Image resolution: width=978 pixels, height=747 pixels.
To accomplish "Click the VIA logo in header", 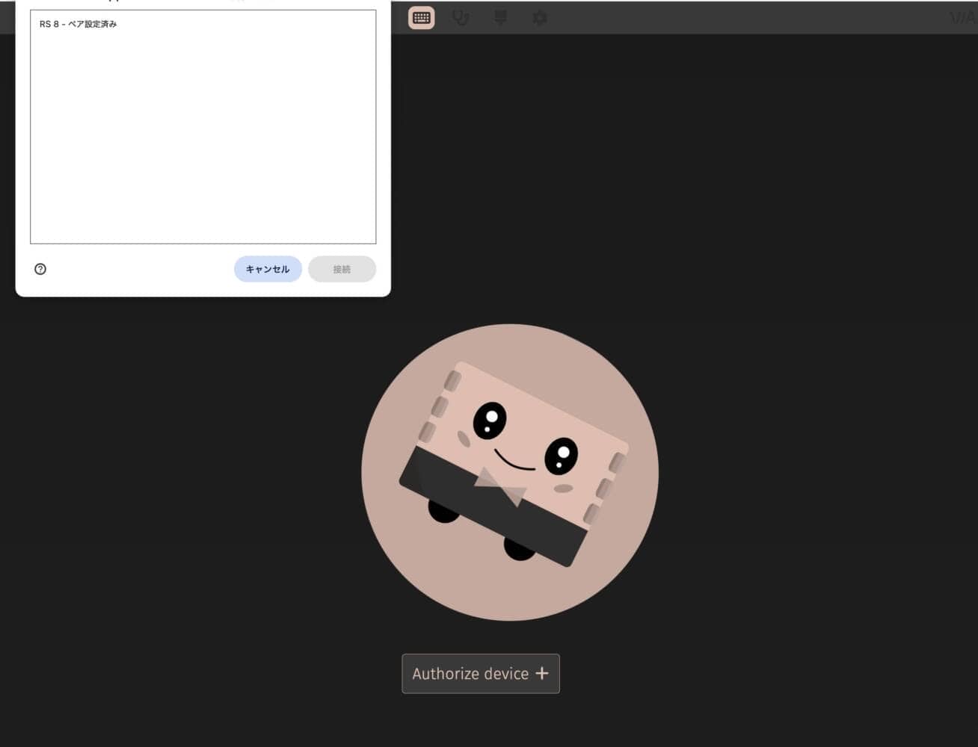I will pyautogui.click(x=963, y=18).
